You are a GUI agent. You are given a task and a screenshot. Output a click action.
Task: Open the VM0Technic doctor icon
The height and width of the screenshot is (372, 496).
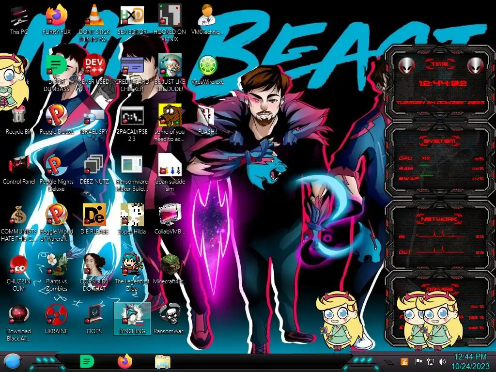207,15
